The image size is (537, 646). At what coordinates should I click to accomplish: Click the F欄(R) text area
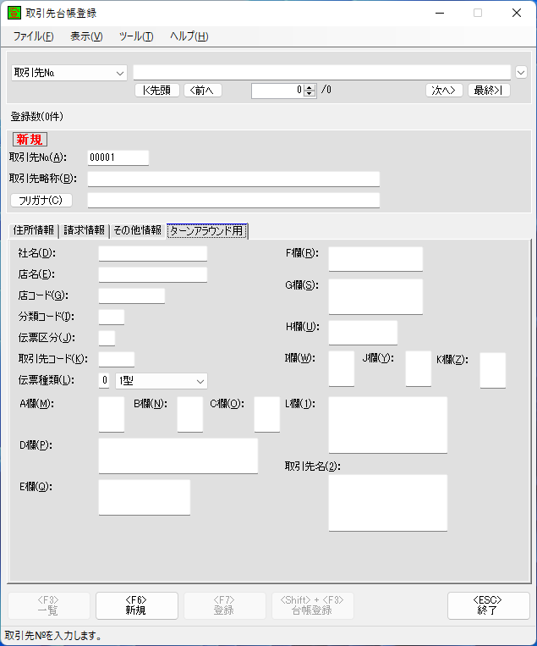[x=375, y=259]
